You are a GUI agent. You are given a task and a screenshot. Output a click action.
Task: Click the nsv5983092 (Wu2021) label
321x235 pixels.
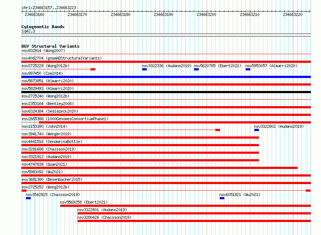coord(42,172)
